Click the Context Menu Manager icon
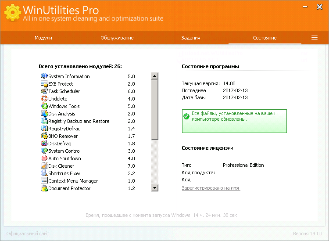Viewport: 329px width, 241px height. point(44,180)
